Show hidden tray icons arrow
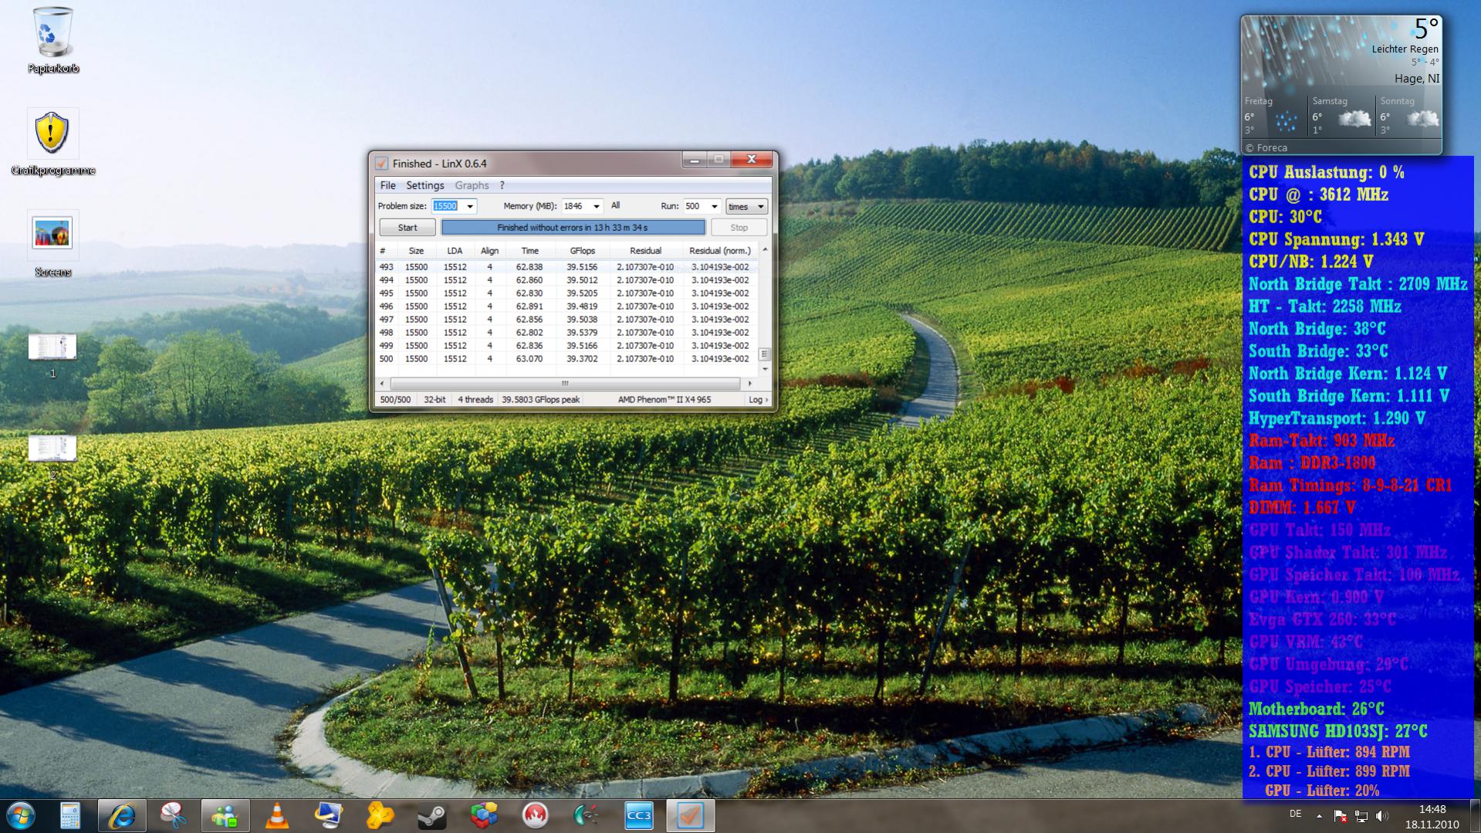Viewport: 1481px width, 833px height. [x=1319, y=816]
